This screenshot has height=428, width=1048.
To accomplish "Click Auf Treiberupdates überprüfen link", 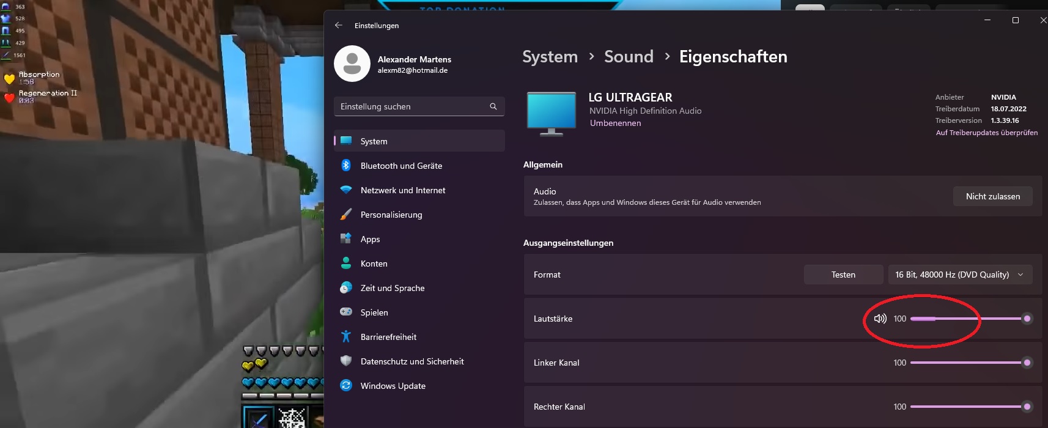I will coord(986,132).
